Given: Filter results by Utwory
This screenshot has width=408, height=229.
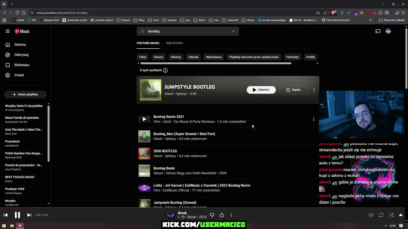Looking at the screenshot, I should 158,57.
